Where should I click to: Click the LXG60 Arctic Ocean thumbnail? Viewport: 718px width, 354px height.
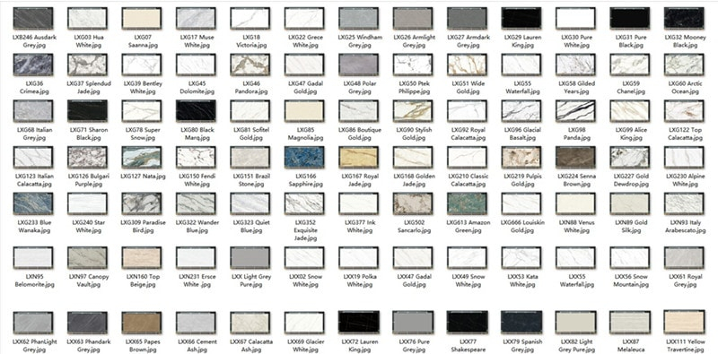click(684, 65)
